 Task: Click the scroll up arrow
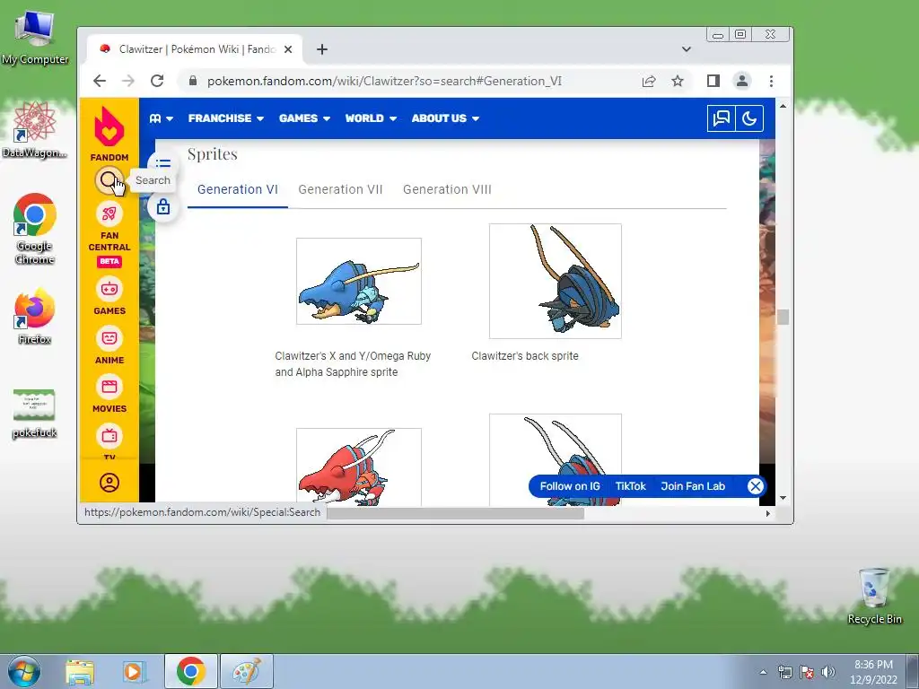coord(783,106)
